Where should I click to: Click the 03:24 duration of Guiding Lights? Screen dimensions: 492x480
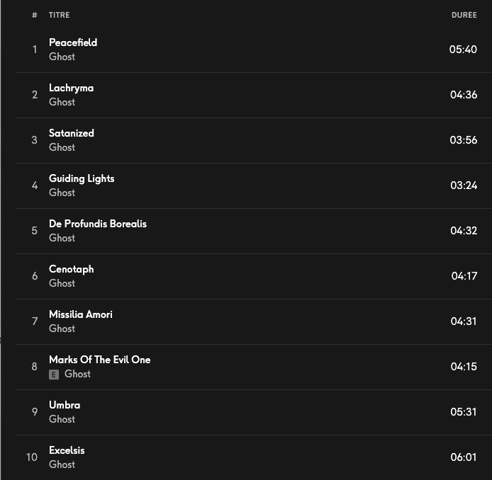[464, 185]
